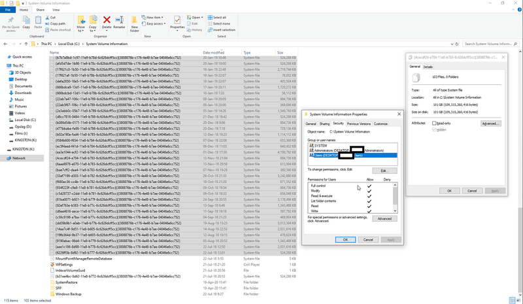Switch to the Previous Versions tab

click(359, 124)
